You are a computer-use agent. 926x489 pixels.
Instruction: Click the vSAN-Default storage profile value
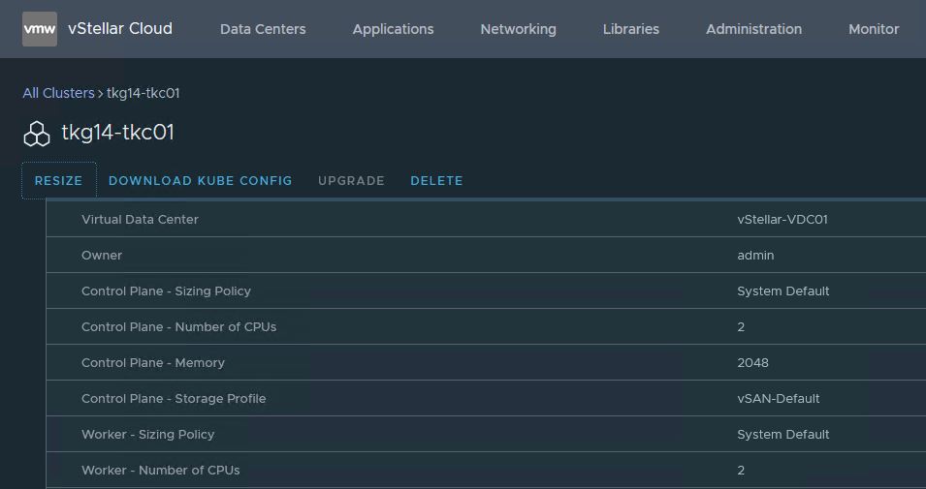pos(778,399)
